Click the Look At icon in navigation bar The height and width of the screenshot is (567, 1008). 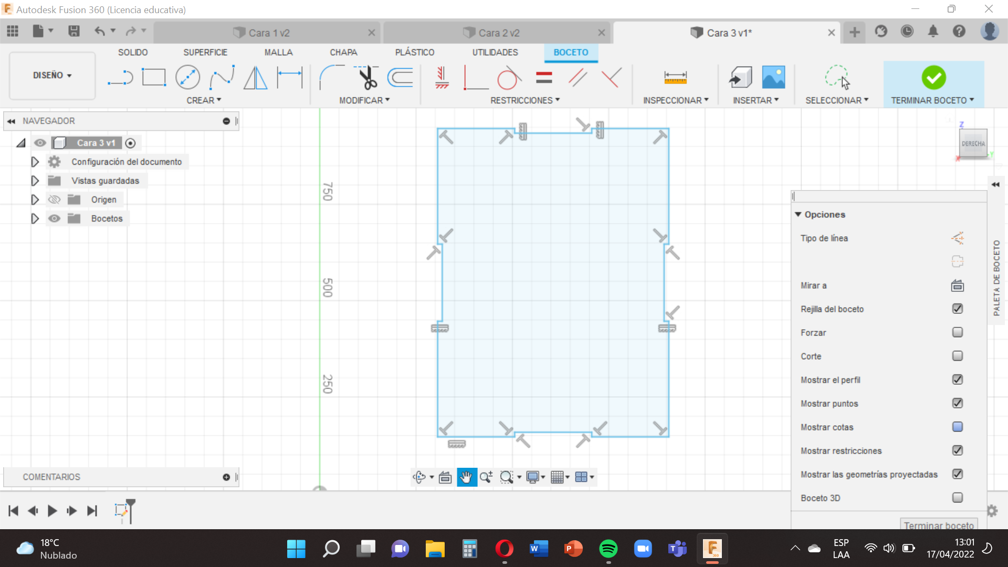pos(445,477)
